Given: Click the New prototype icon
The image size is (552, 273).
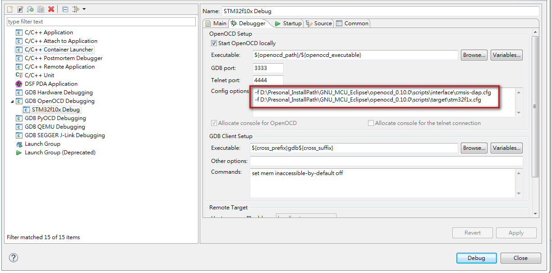Looking at the screenshot, I should tap(20, 9).
